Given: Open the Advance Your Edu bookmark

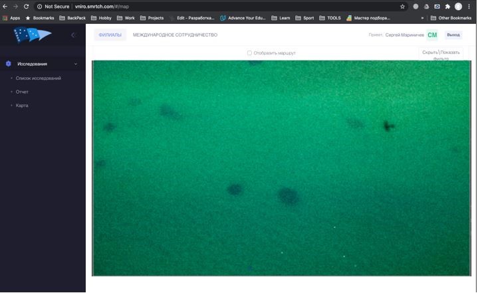Looking at the screenshot, I should [243, 18].
